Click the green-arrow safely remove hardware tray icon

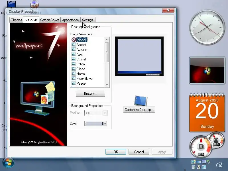209,162
